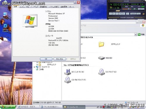The height and width of the screenshot is (109, 146).
Task: Launch Internet Explorer desktop icon
Action: [6, 28]
